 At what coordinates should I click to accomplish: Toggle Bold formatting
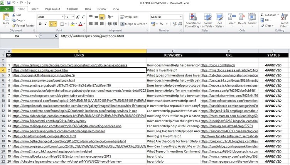click(x=40, y=24)
